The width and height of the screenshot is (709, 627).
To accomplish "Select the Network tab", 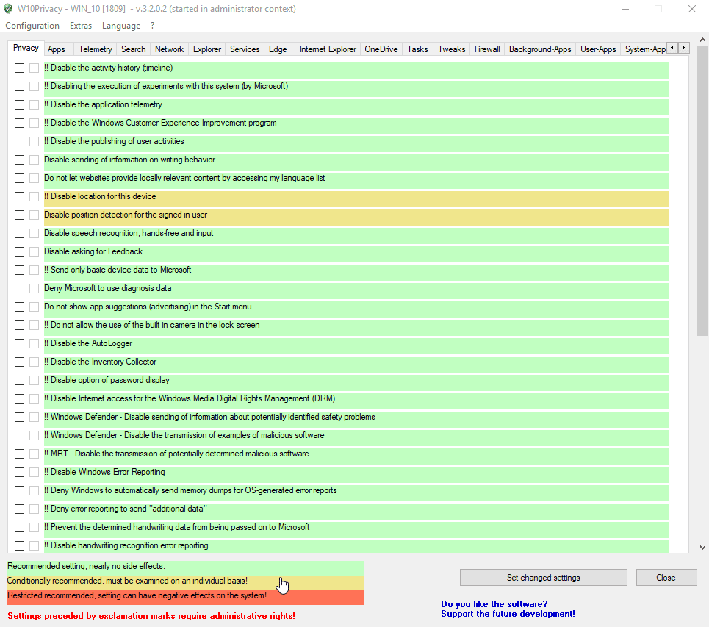I will [169, 49].
